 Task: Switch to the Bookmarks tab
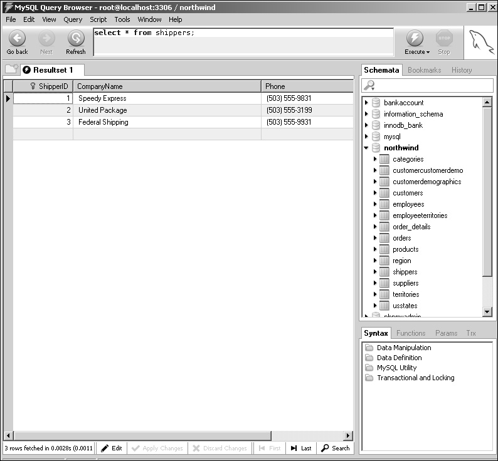coord(425,70)
